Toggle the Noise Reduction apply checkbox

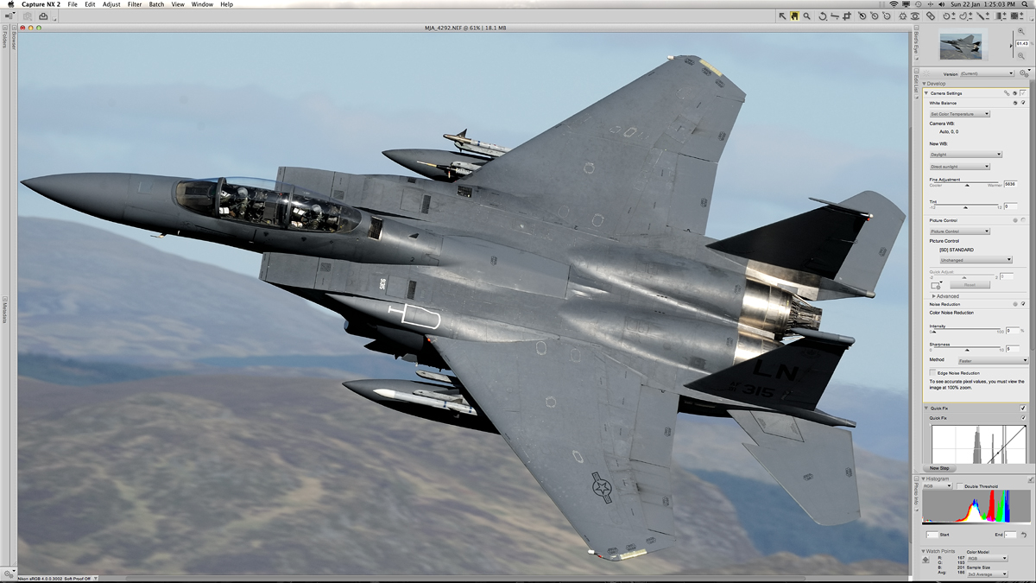tap(1023, 304)
